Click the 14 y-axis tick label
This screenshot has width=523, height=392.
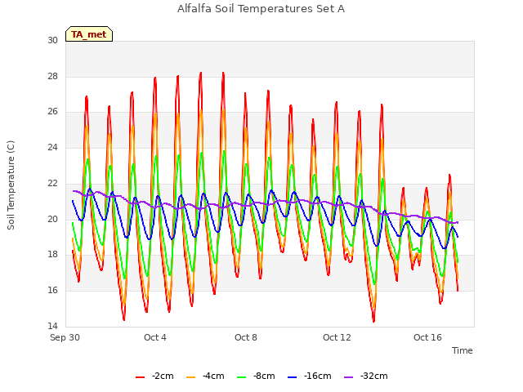point(52,326)
